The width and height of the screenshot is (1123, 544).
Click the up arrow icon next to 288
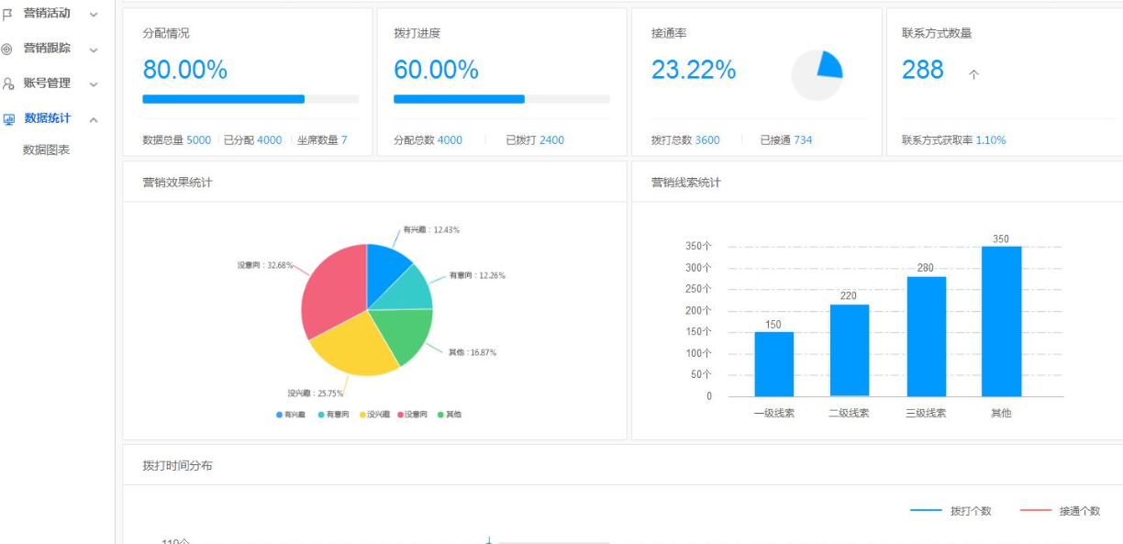point(973,75)
